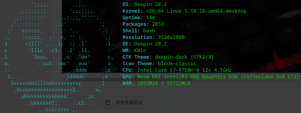
Task: Click the CPU Intel Core i7-9750H line
Action: tap(177, 70)
